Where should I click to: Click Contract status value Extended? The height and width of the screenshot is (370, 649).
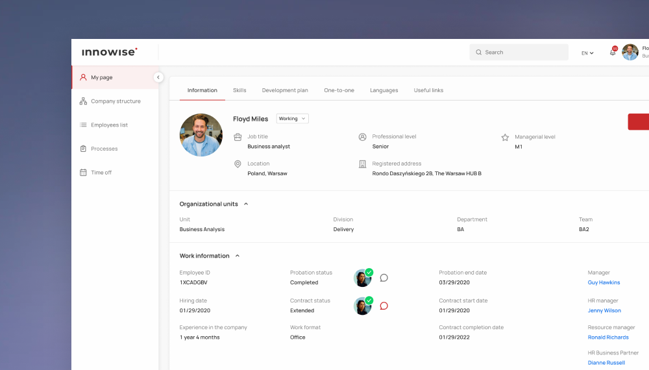coord(302,310)
